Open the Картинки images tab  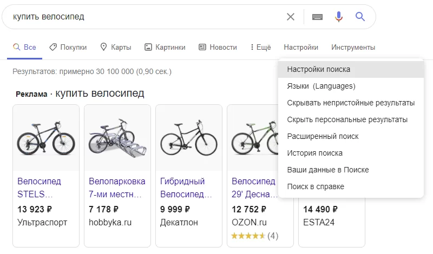pyautogui.click(x=165, y=48)
